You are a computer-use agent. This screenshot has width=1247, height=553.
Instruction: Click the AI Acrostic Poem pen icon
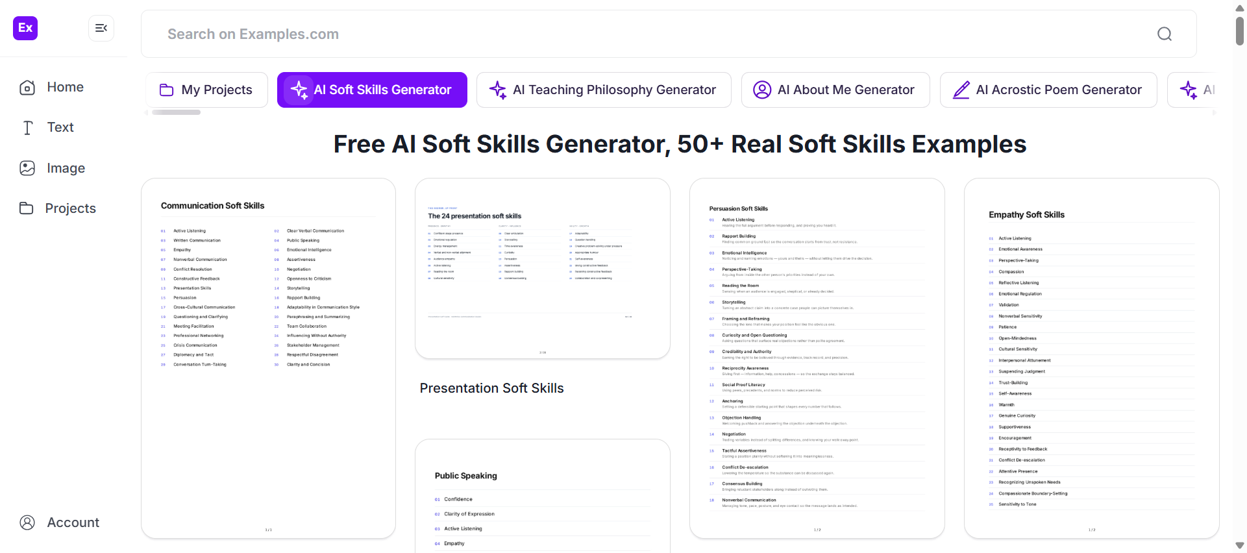click(x=961, y=90)
